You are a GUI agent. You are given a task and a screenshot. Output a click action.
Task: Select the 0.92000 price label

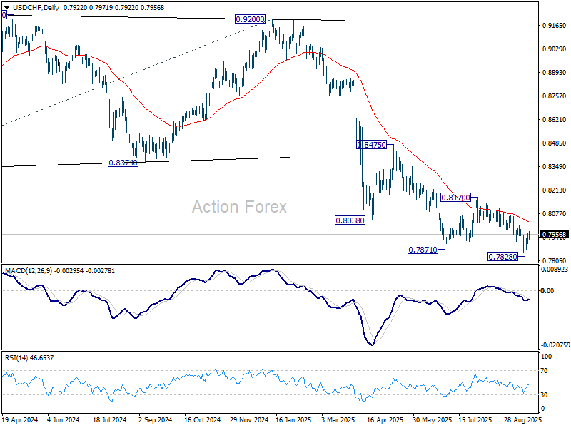[x=252, y=20]
